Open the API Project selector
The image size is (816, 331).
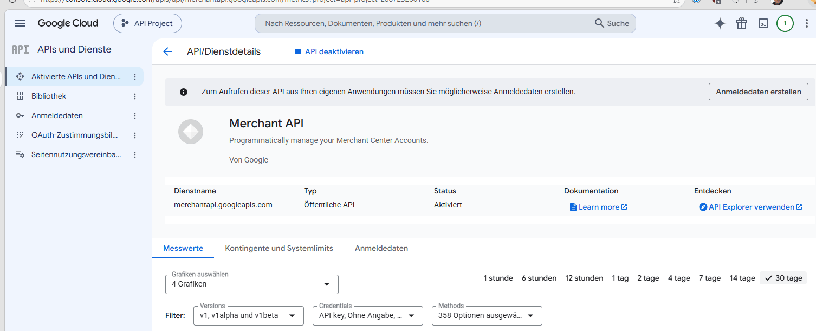coord(147,23)
